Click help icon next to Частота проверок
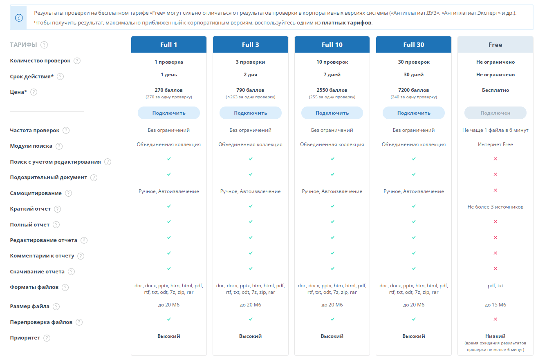This screenshot has width=538, height=364. pyautogui.click(x=66, y=131)
